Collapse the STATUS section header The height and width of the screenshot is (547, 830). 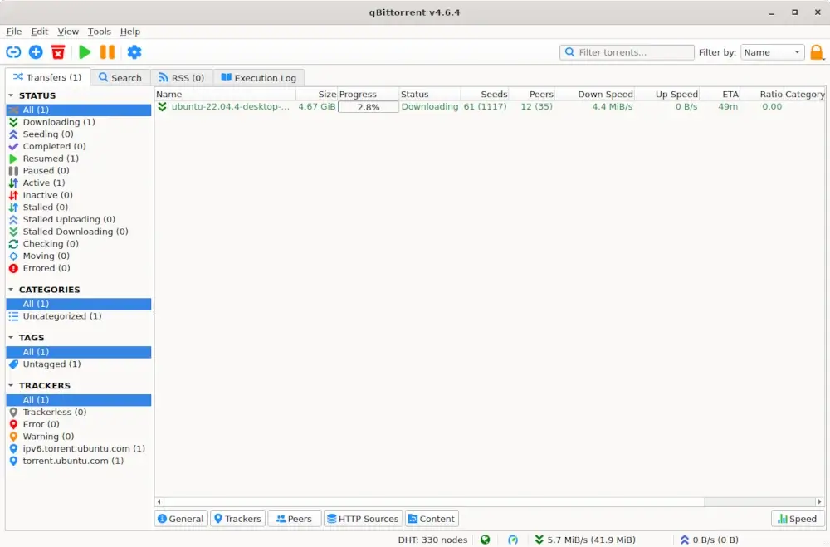(10, 95)
